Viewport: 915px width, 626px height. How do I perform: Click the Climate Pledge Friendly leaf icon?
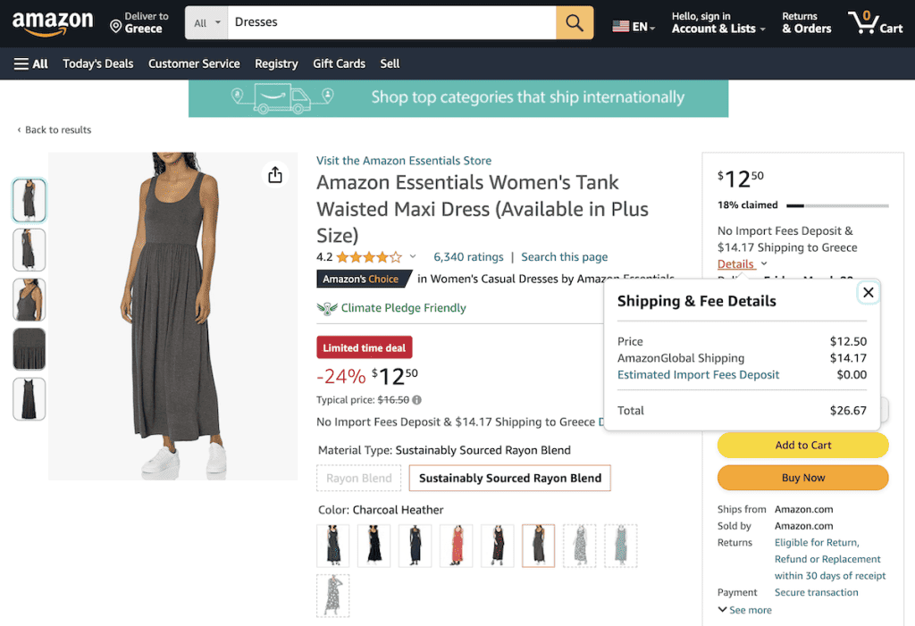click(x=328, y=308)
